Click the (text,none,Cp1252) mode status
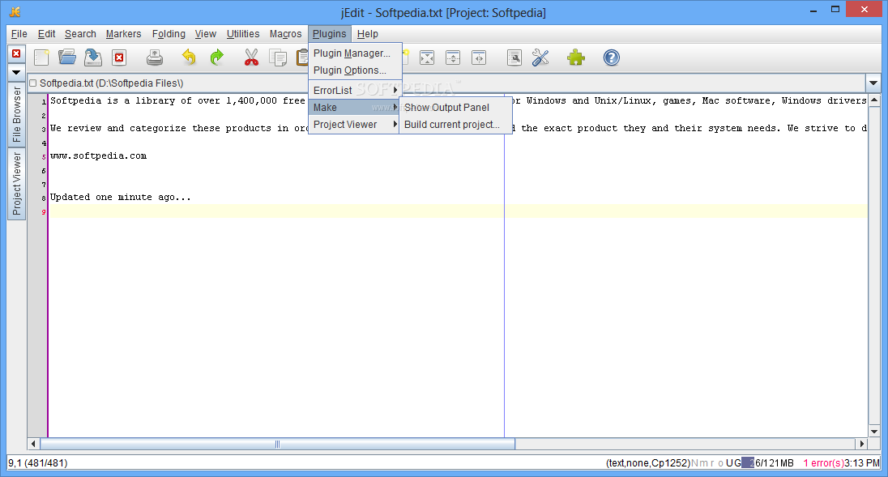 point(648,463)
